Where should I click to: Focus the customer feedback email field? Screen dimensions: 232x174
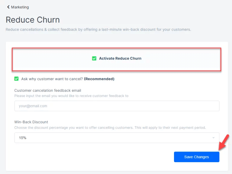(x=117, y=106)
